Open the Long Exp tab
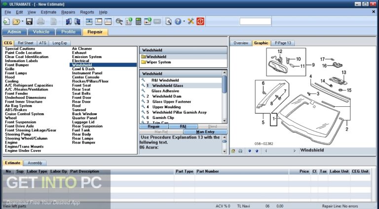 60,43
